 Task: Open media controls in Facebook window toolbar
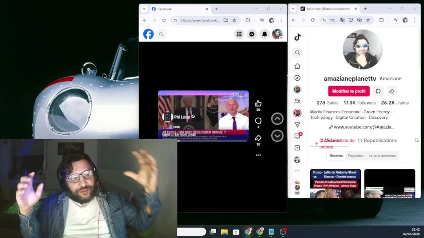tap(262, 20)
